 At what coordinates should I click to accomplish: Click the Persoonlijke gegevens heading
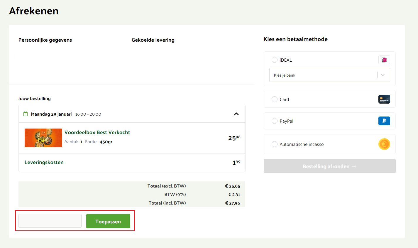pos(45,40)
